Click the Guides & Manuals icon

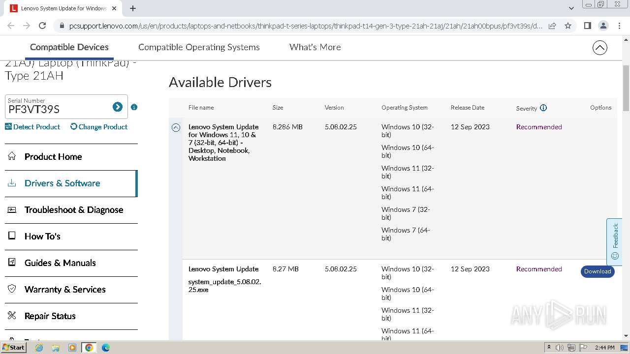coord(12,263)
